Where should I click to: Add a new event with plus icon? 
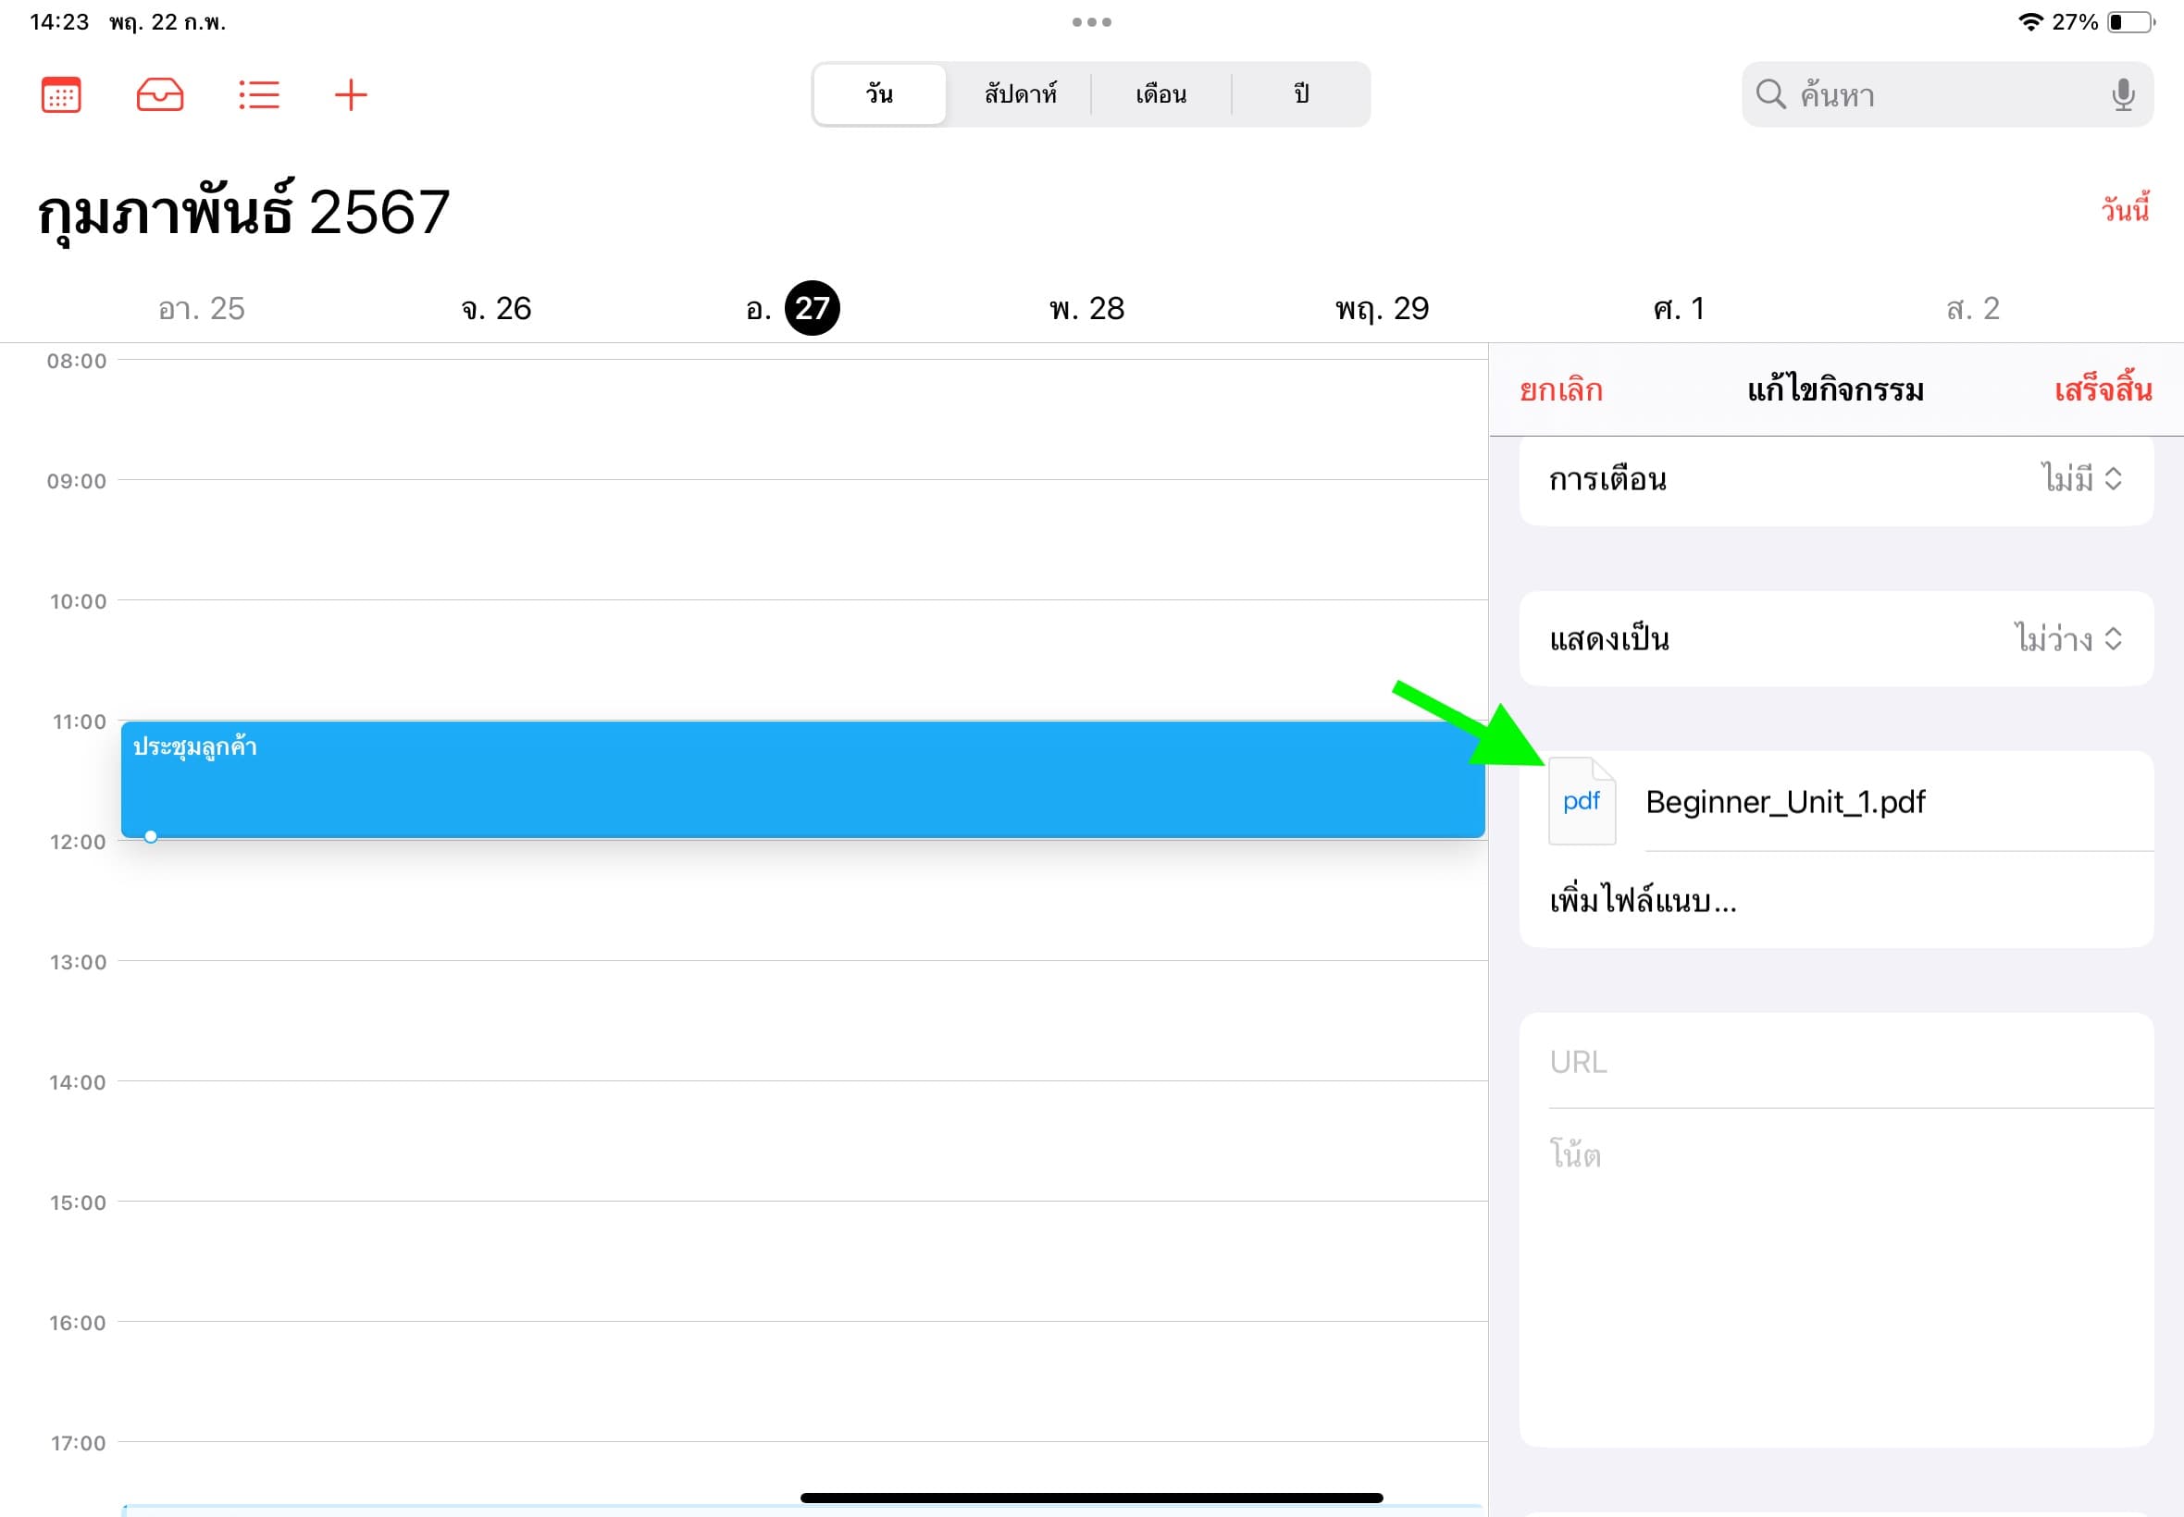(x=351, y=95)
